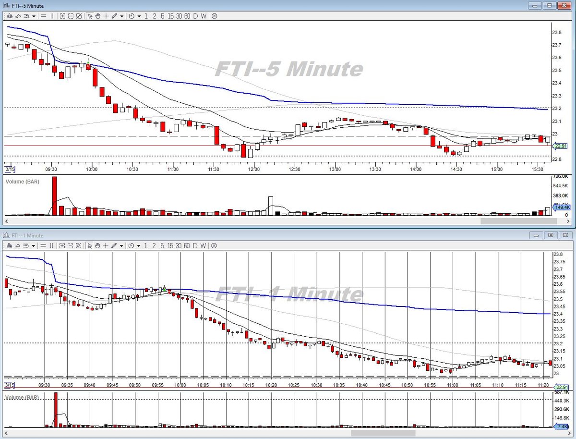Select 15-minute interval in 5 Minute window
Screen dimensions: 576x439
pos(171,16)
